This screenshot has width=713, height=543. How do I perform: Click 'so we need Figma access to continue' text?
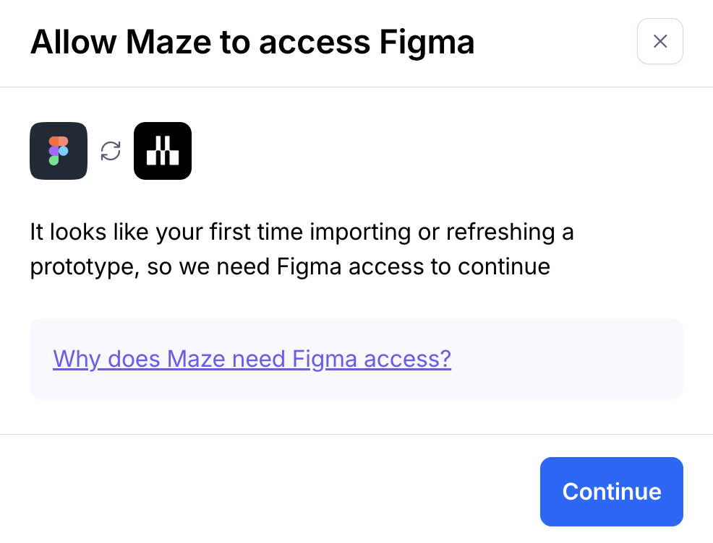pos(349,267)
